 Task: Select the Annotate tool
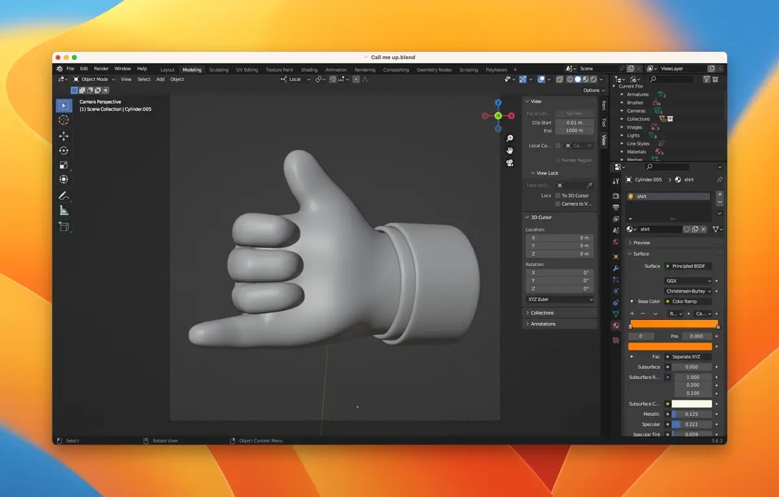point(63,194)
